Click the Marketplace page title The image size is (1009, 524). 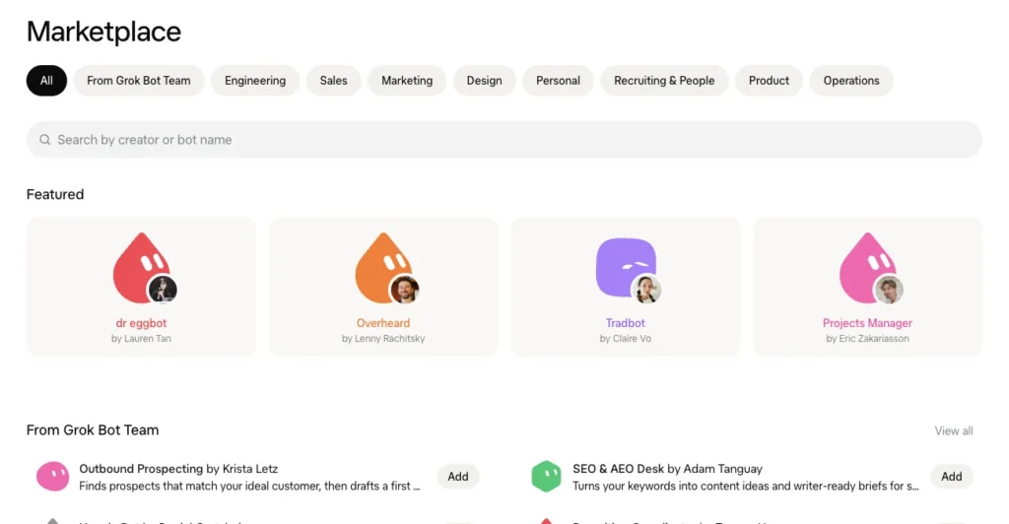[103, 32]
